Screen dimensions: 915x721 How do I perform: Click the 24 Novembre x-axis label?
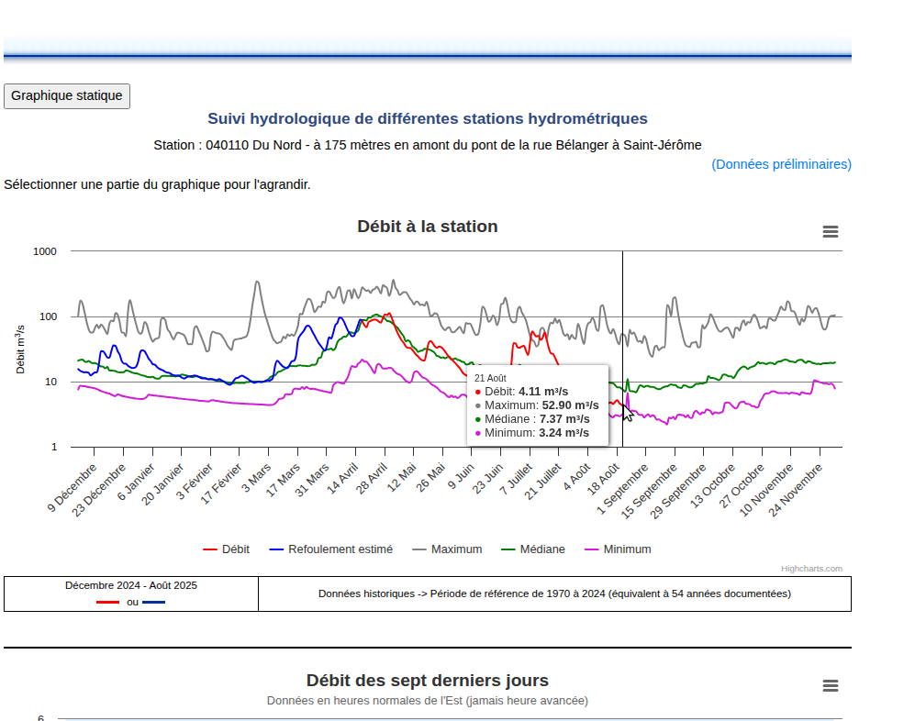point(796,490)
